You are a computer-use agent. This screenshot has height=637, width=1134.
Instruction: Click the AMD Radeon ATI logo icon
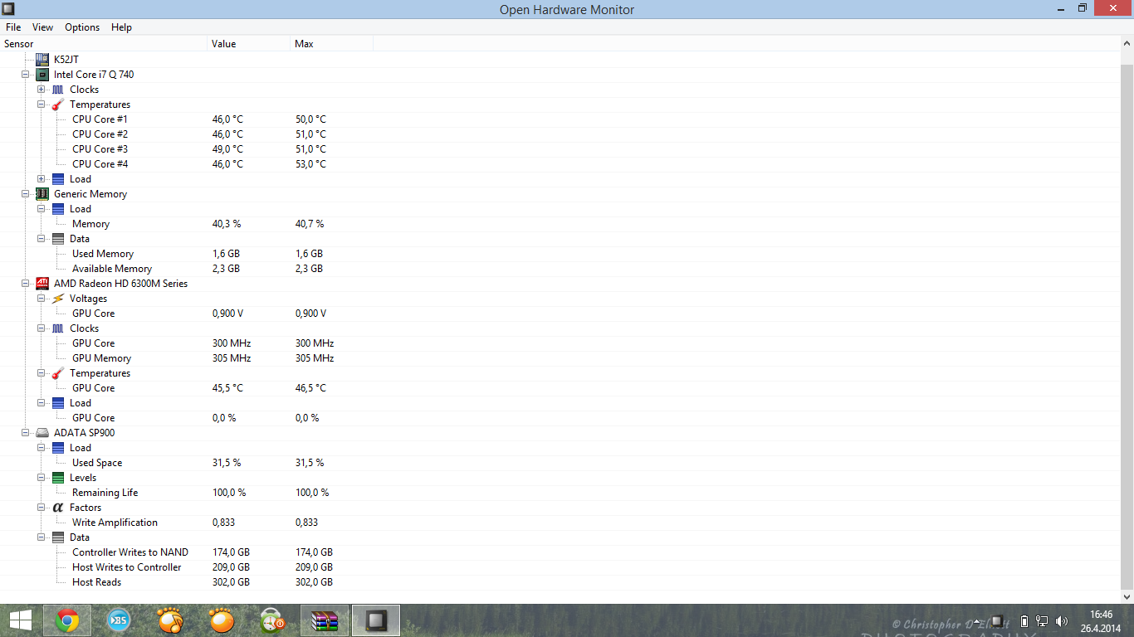tap(42, 284)
